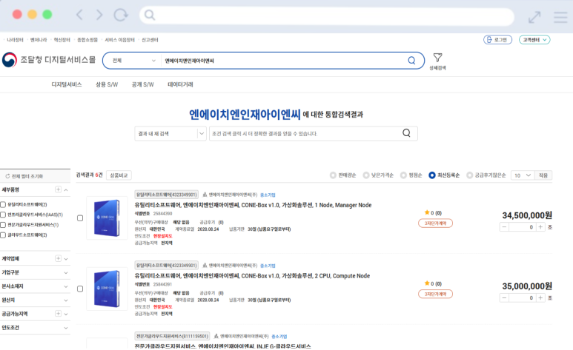This screenshot has height=350, width=573.
Task: Expand the 공급가능지역 filter section
Action: click(66, 314)
